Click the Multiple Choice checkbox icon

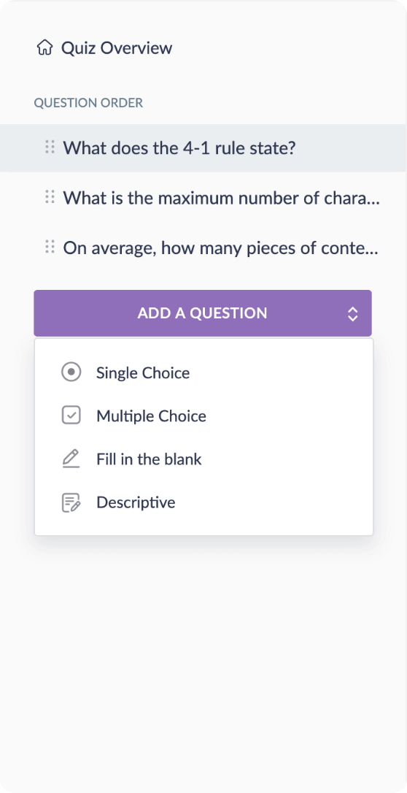(x=71, y=415)
